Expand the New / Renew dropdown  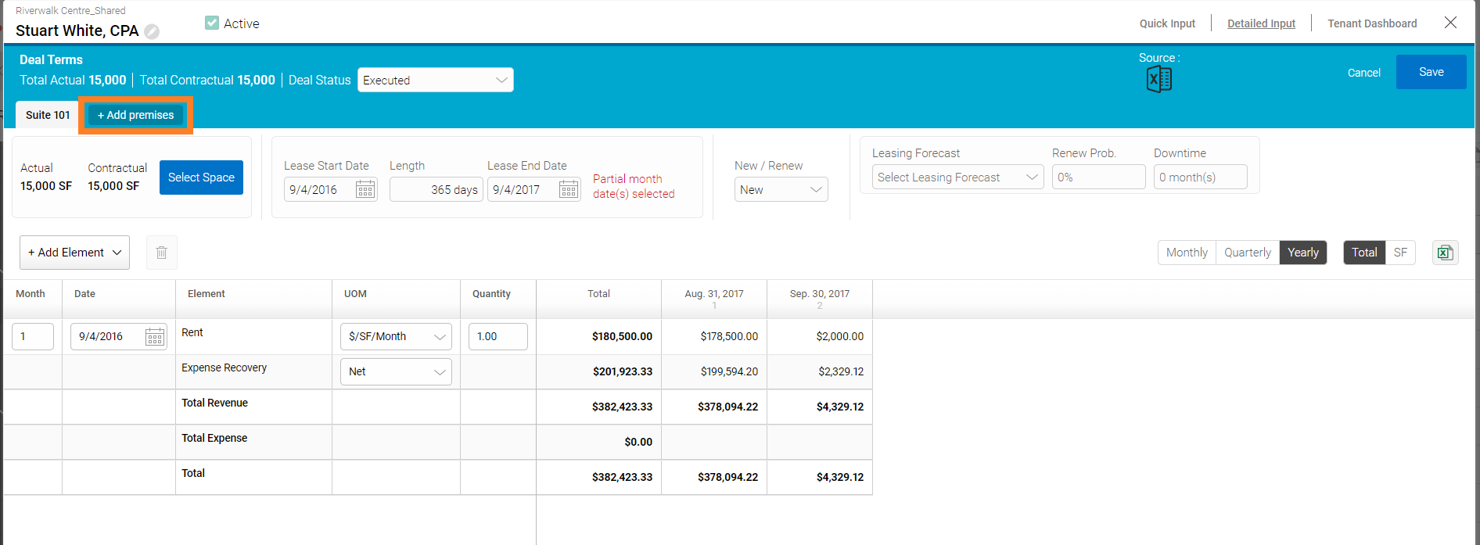(781, 189)
